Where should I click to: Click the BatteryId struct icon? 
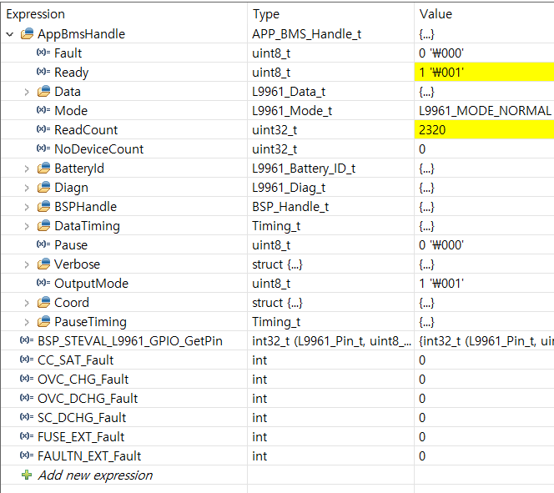point(44,169)
